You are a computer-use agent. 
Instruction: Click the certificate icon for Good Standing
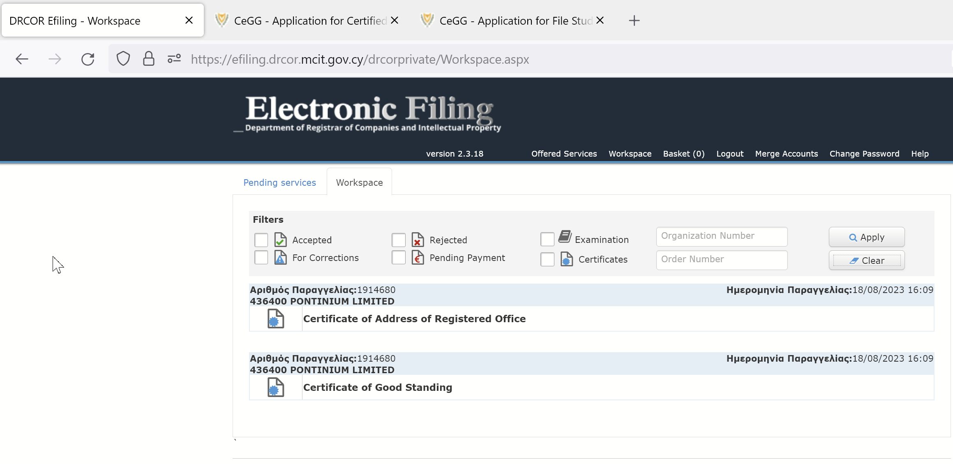click(275, 388)
